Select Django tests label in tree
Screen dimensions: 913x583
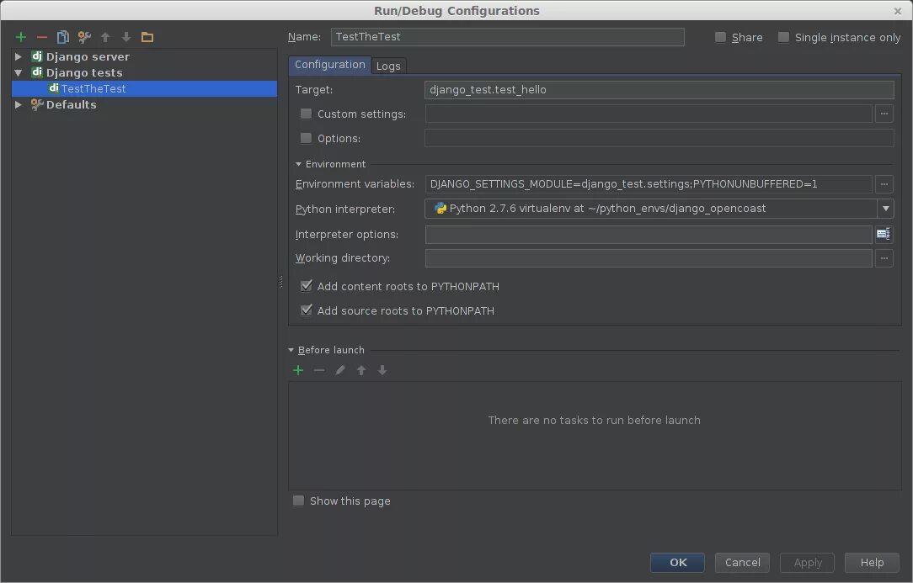click(x=84, y=72)
